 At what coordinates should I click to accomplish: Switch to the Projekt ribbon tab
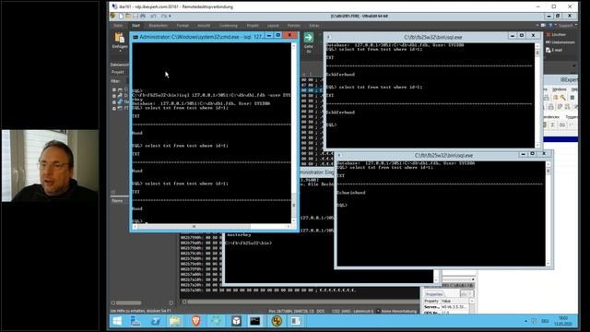pos(253,26)
